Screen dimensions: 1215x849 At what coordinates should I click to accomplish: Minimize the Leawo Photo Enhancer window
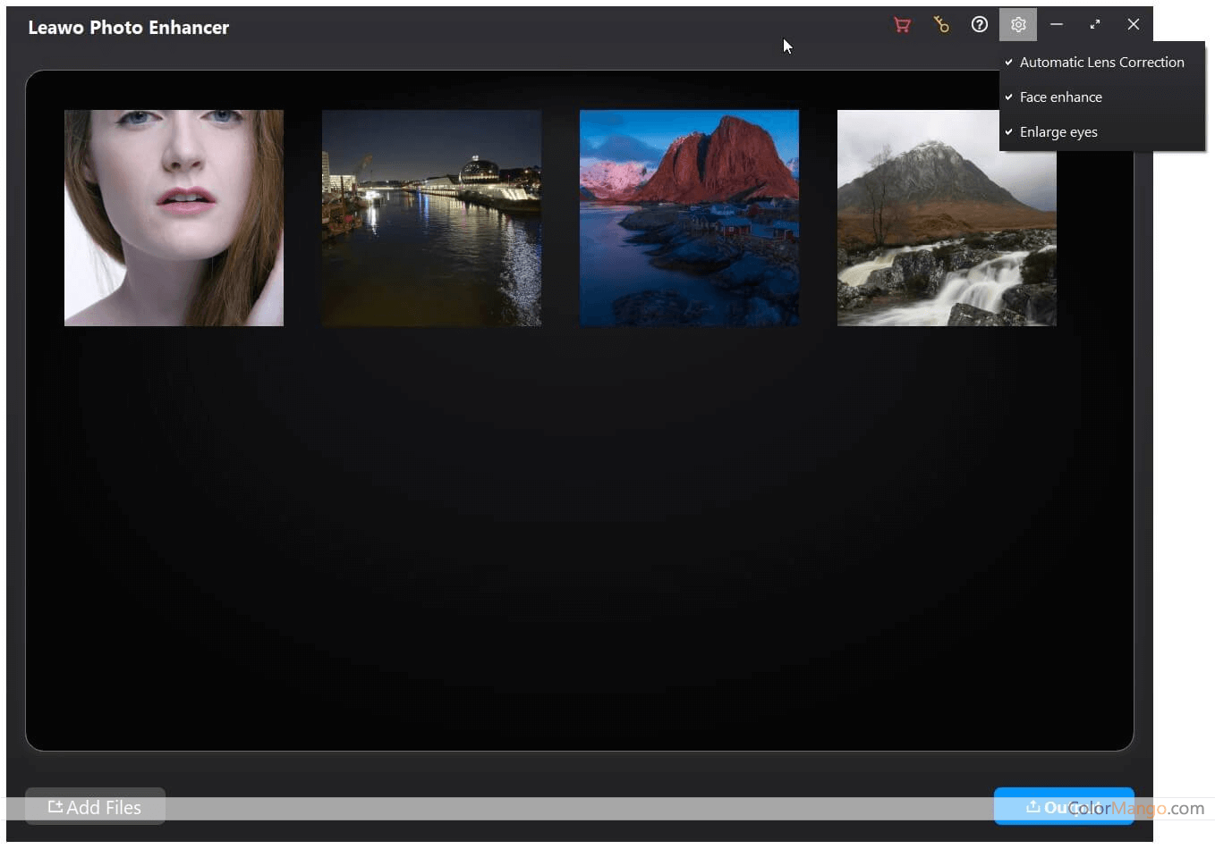pos(1057,25)
